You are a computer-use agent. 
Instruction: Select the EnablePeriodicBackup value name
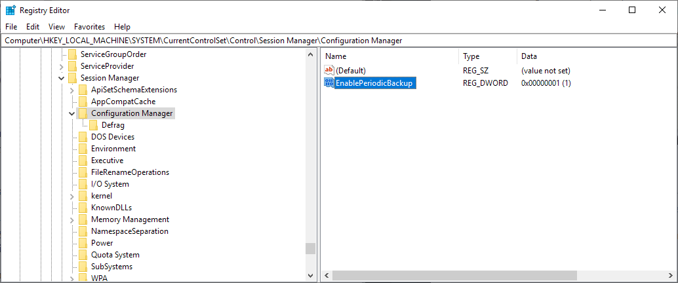point(375,83)
